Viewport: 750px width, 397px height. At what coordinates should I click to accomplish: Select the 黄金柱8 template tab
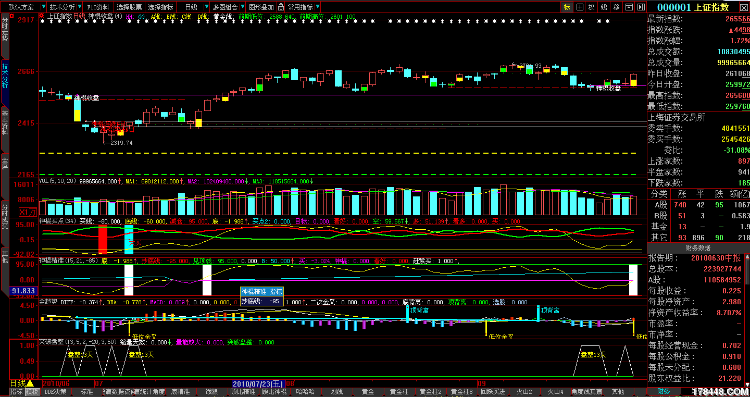tap(461, 392)
